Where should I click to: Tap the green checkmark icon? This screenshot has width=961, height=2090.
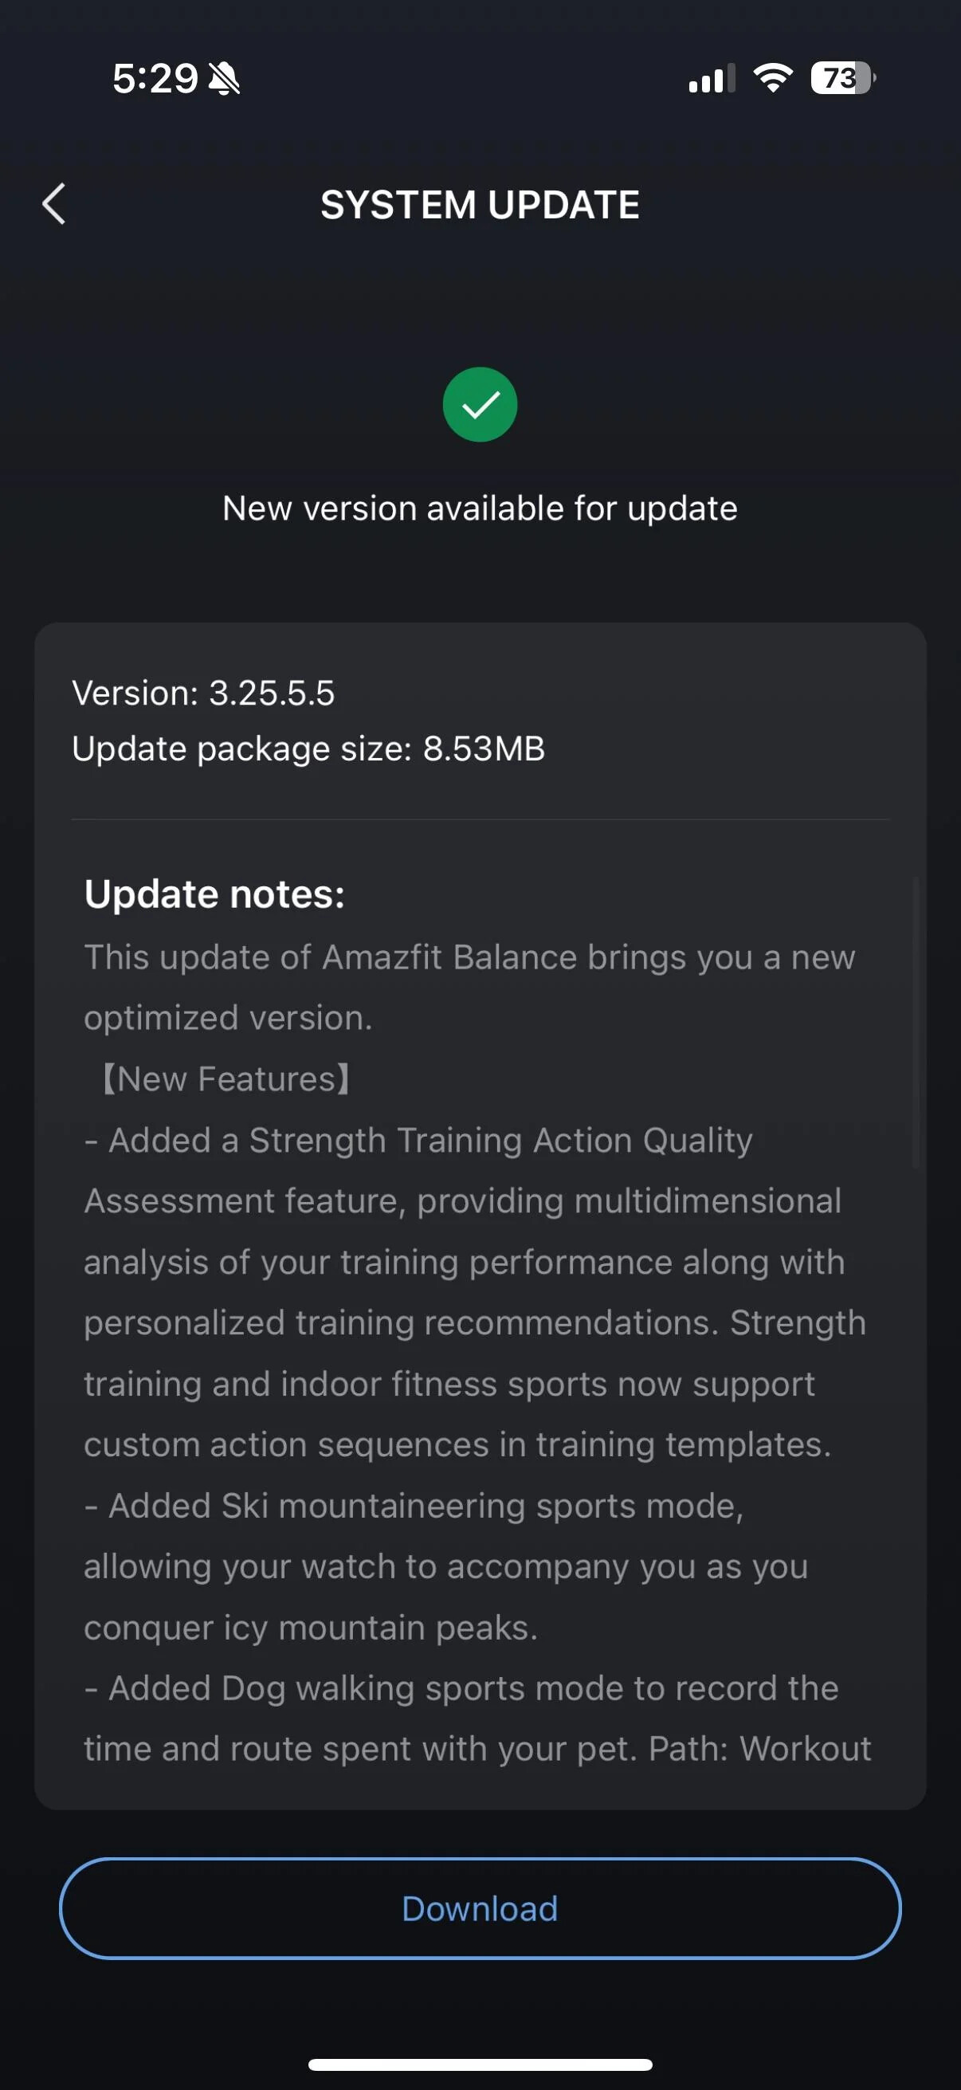480,404
